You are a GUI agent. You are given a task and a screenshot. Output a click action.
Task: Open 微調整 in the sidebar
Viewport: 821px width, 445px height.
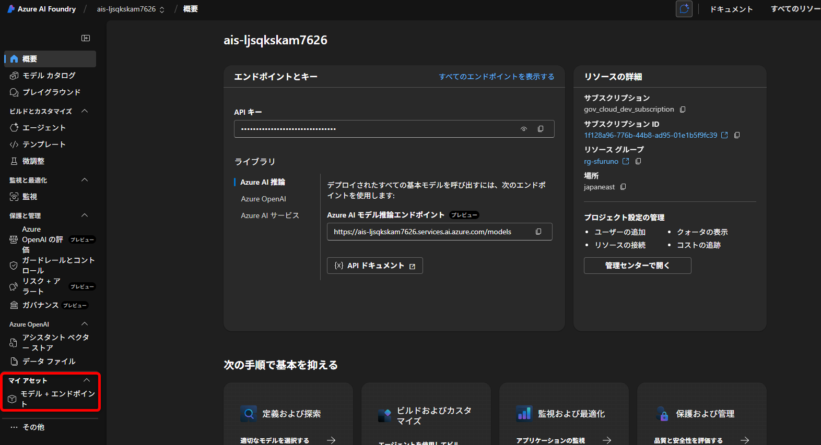50,161
